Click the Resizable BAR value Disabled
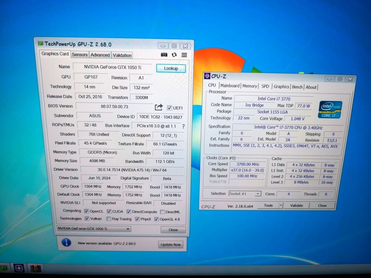 coord(168,203)
